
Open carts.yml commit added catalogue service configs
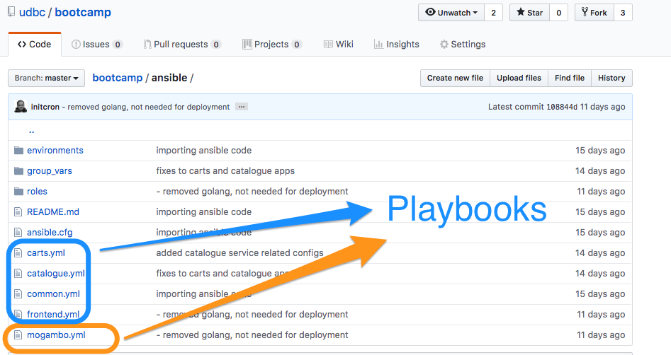(x=239, y=253)
